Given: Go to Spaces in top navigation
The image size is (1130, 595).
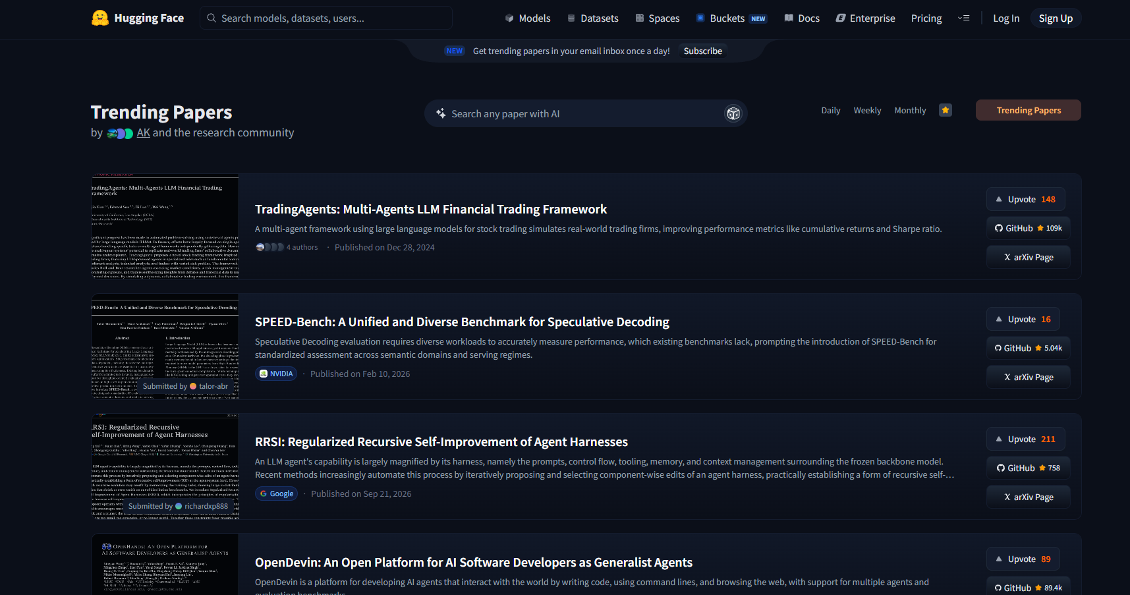Looking at the screenshot, I should coord(657,18).
